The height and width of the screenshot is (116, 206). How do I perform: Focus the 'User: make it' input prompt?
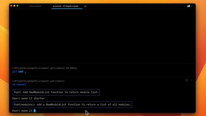coord(24,111)
